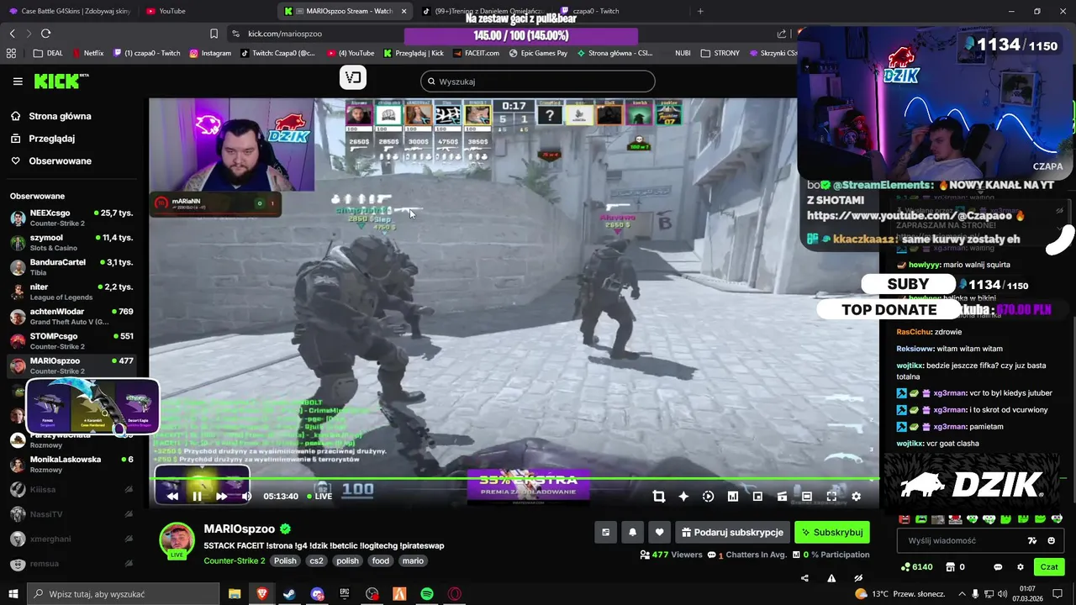This screenshot has height=605, width=1076.
Task: Click the sparkle icon in player controls
Action: tap(683, 497)
